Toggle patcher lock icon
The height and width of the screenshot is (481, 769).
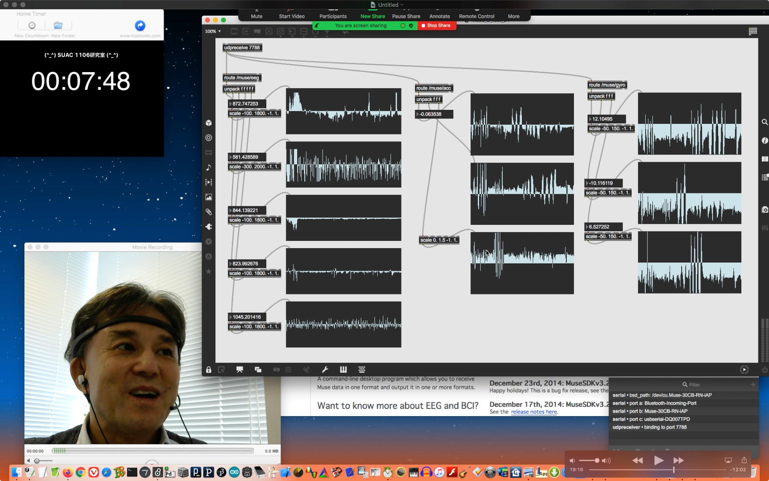[x=209, y=369]
